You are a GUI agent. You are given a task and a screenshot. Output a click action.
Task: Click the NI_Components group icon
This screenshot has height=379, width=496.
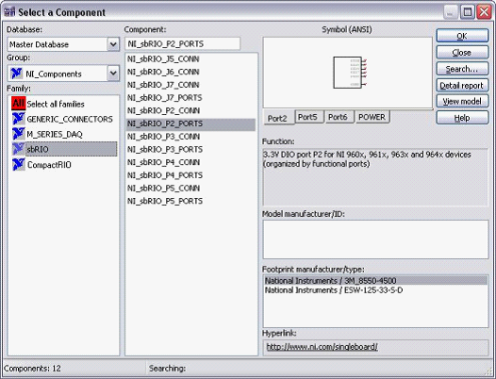[16, 74]
